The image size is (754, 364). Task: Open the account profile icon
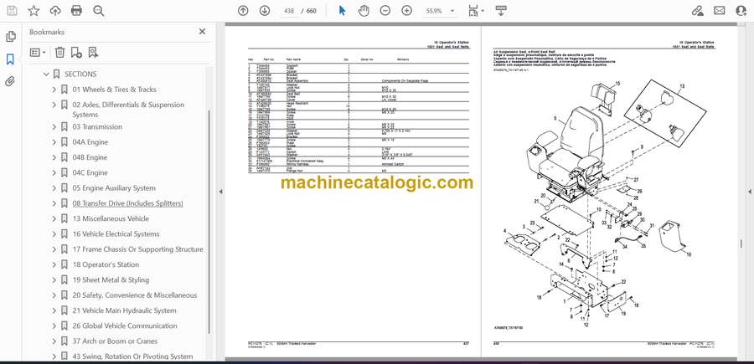[x=741, y=11]
